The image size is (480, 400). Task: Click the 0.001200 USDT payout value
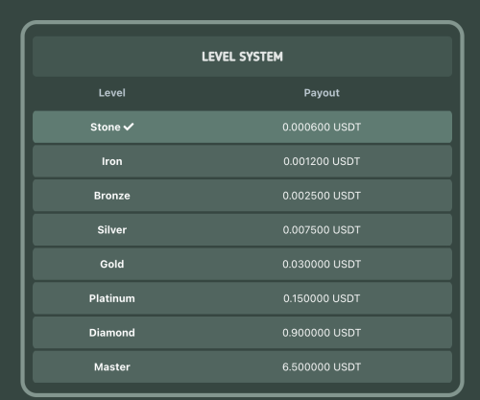pos(322,161)
